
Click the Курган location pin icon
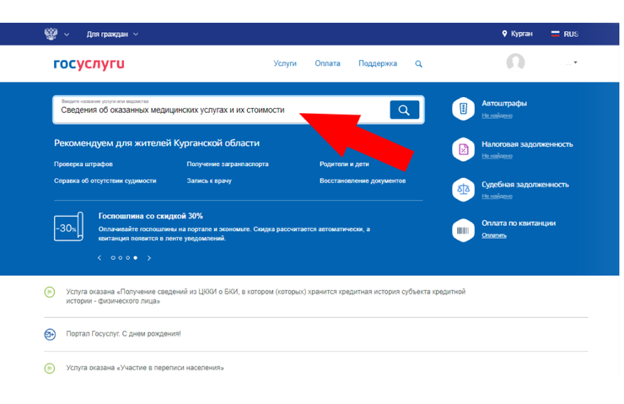(x=504, y=34)
